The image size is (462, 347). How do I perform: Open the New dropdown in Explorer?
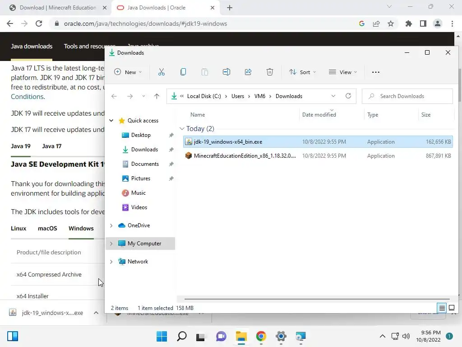click(128, 72)
